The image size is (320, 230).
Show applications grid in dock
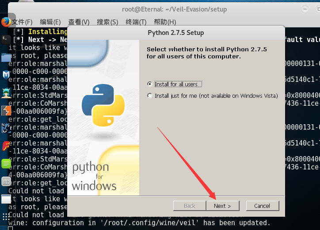coord(6,217)
